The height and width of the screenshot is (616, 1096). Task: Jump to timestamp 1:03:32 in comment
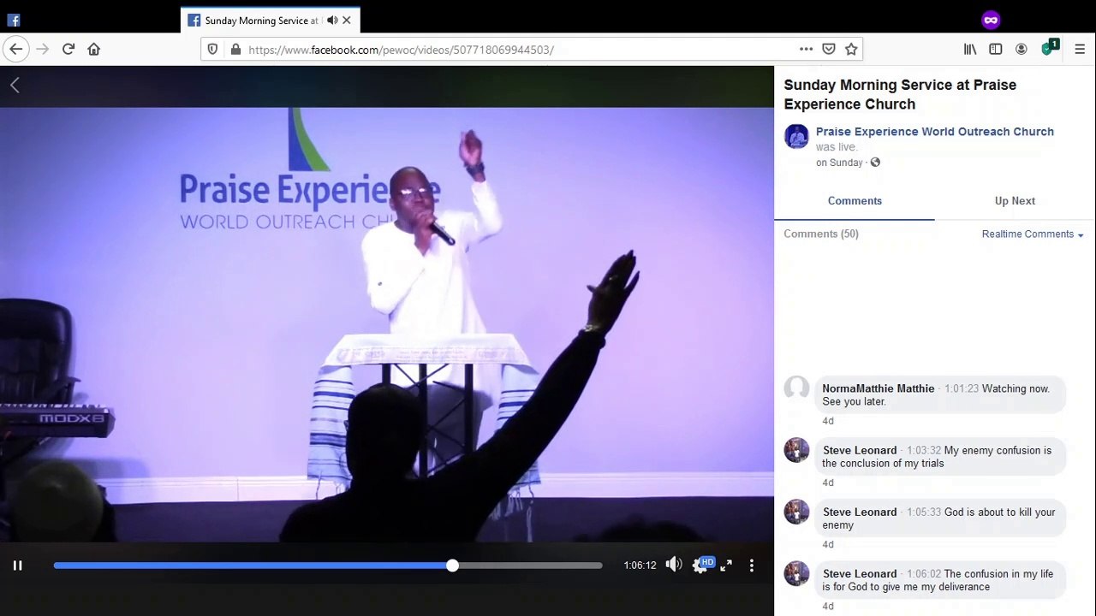click(x=924, y=450)
